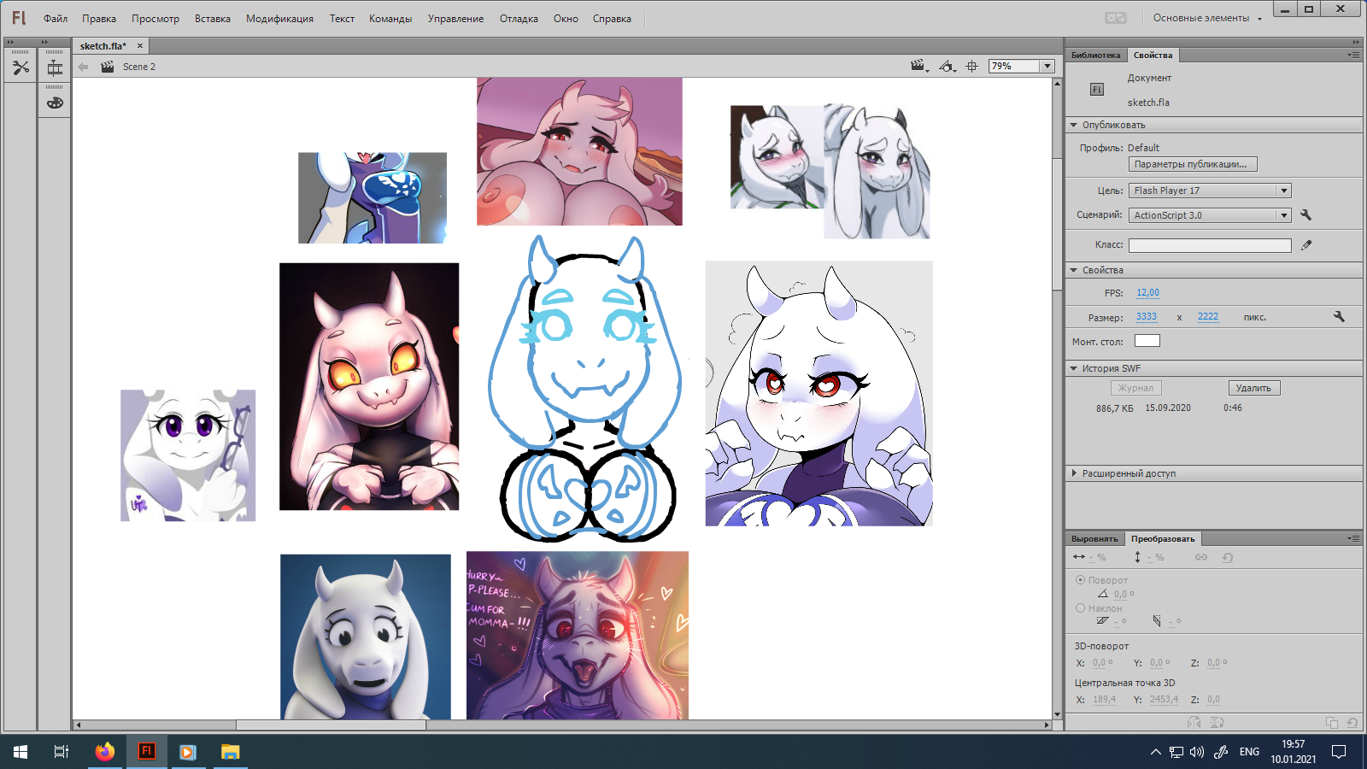1367x769 pixels.
Task: Click the Журнал button
Action: [x=1135, y=388]
